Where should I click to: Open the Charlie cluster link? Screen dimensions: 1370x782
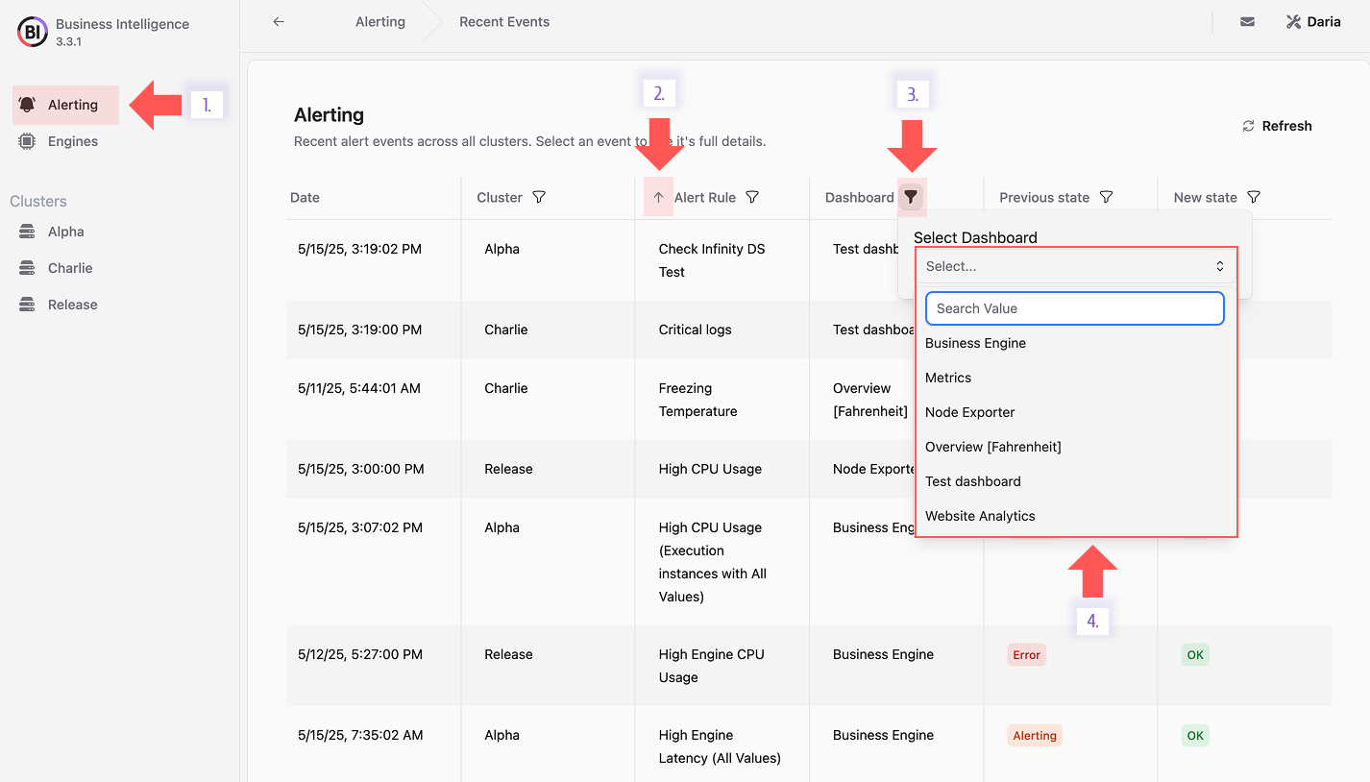click(70, 268)
